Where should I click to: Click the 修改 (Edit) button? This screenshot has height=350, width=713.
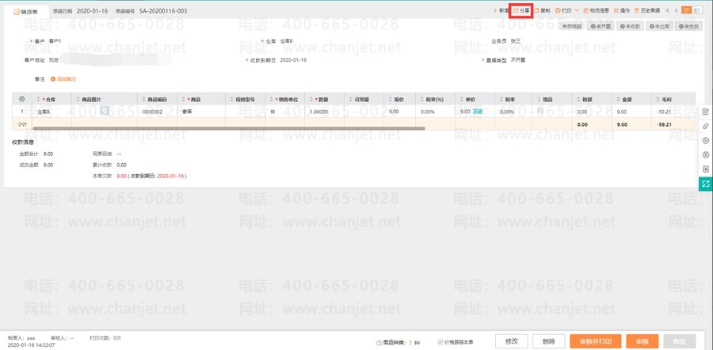click(512, 341)
